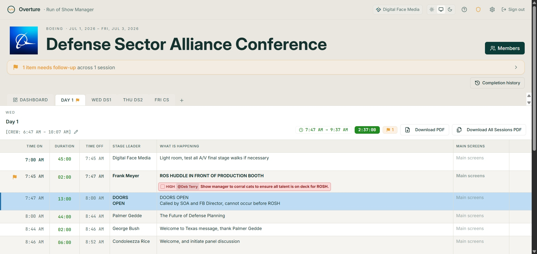The width and height of the screenshot is (537, 254).
Task: Click the orange flag count badge
Action: point(390,130)
